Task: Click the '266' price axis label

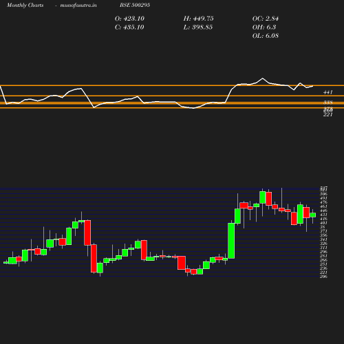Action: [323, 260]
